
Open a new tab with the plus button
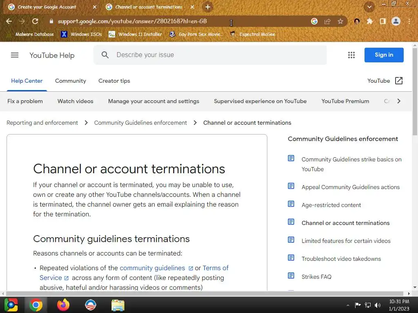coord(208,7)
